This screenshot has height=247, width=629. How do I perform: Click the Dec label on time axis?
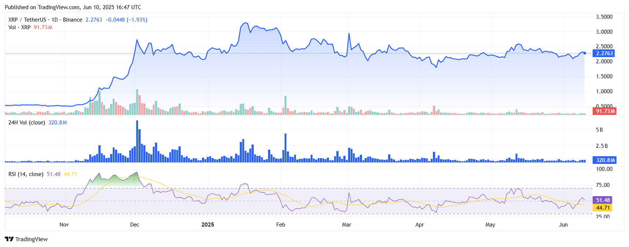[x=135, y=225]
